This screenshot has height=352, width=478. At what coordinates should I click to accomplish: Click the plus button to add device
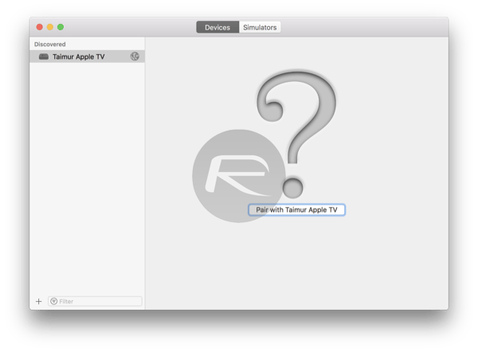39,301
